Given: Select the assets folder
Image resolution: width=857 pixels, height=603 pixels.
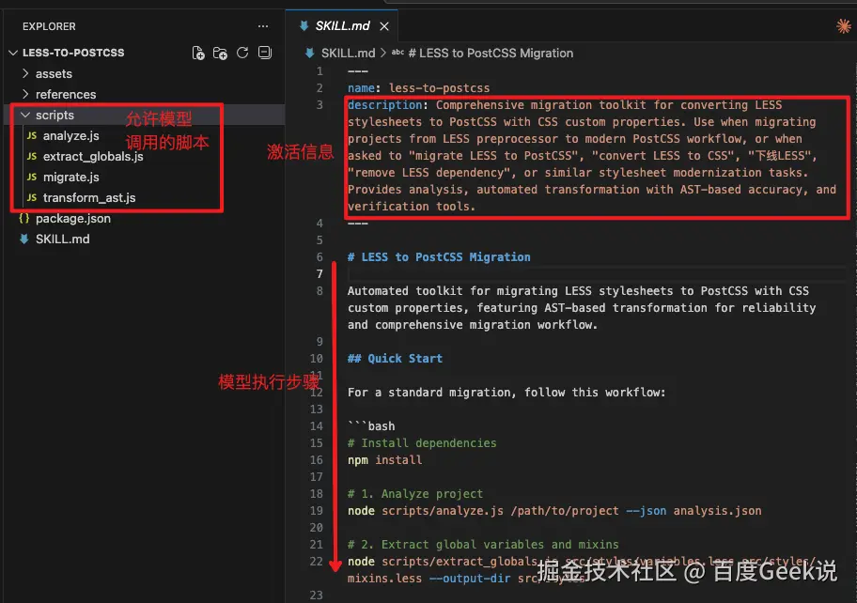Looking at the screenshot, I should tap(54, 74).
